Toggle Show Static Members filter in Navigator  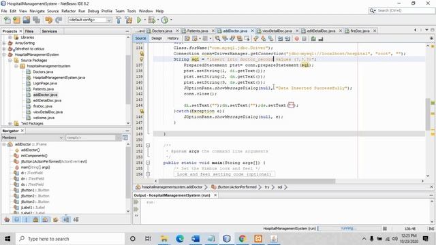tap(26, 220)
